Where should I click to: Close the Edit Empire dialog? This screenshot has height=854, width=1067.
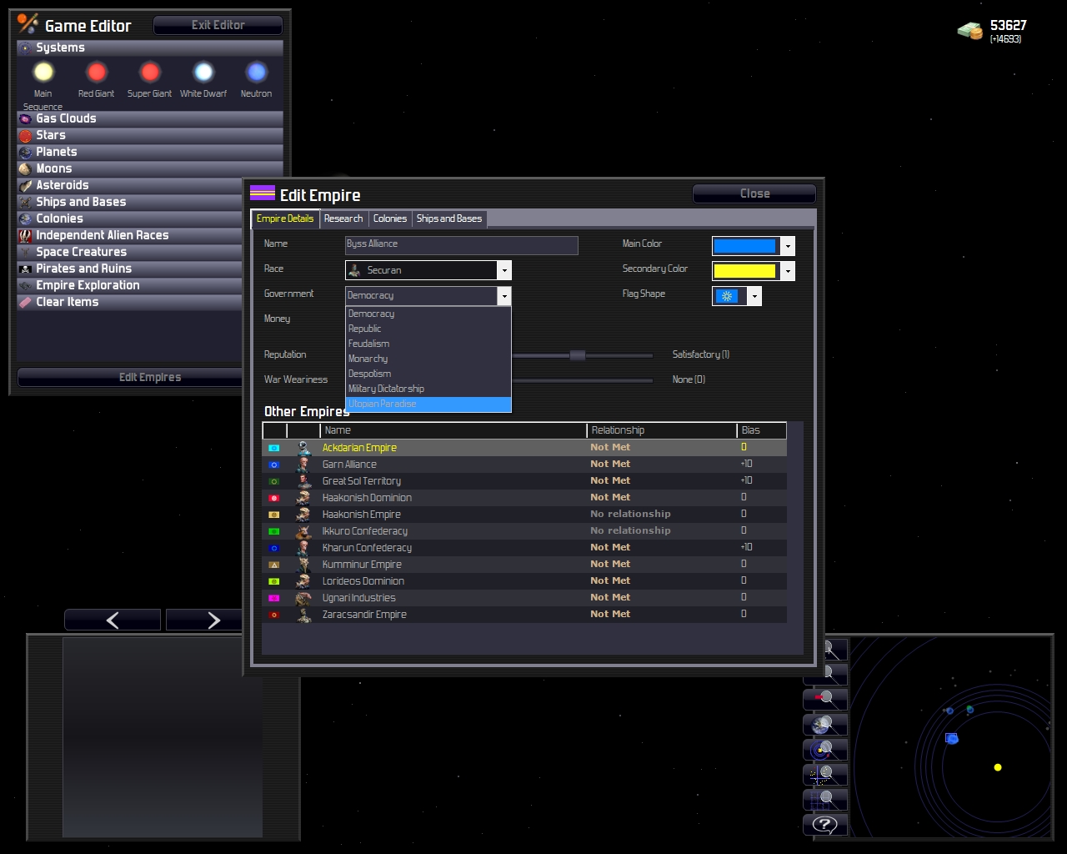point(754,193)
